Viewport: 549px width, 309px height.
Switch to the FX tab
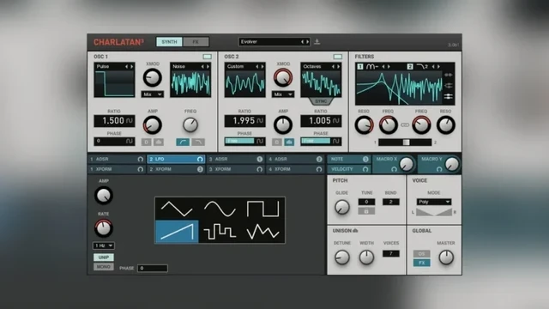click(x=196, y=42)
